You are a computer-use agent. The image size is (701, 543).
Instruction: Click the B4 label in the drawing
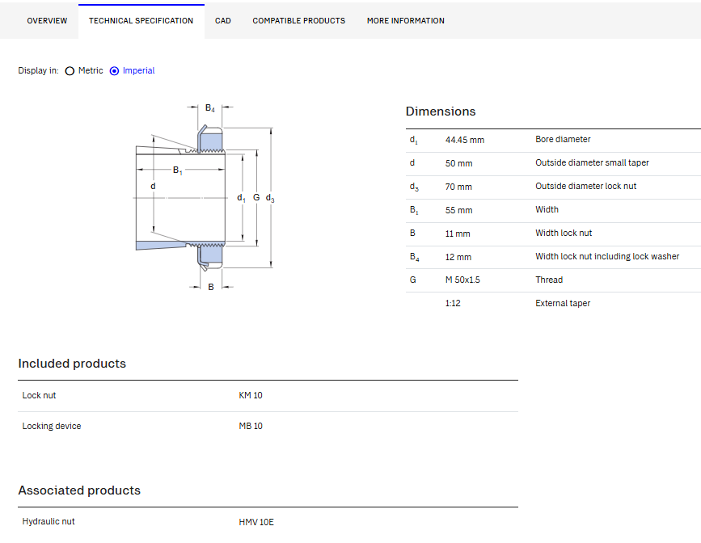coord(209,108)
